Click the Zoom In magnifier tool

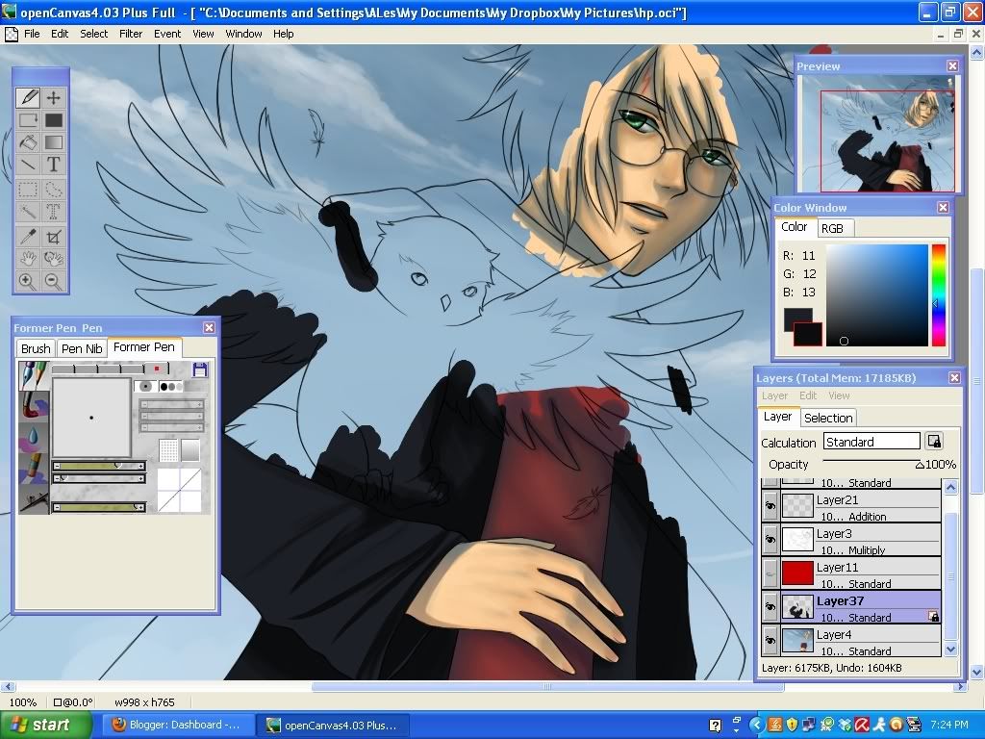point(28,282)
